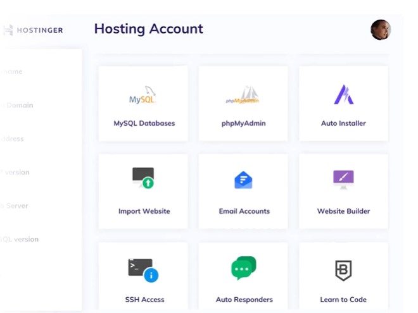418x313 pixels.
Task: Click the SQL version sidebar entry
Action: (x=19, y=239)
